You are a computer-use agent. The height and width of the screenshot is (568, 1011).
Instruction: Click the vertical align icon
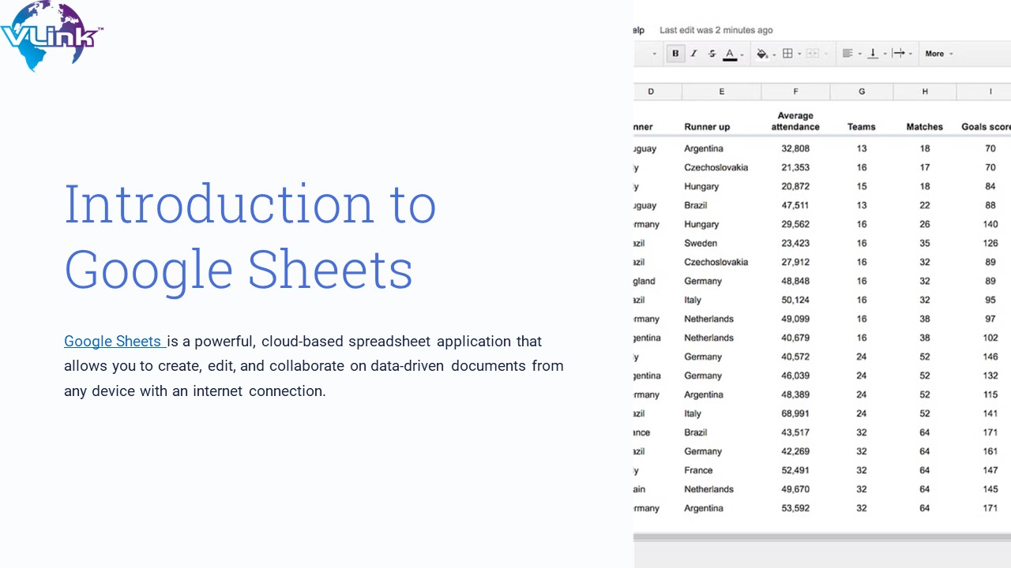(x=873, y=54)
